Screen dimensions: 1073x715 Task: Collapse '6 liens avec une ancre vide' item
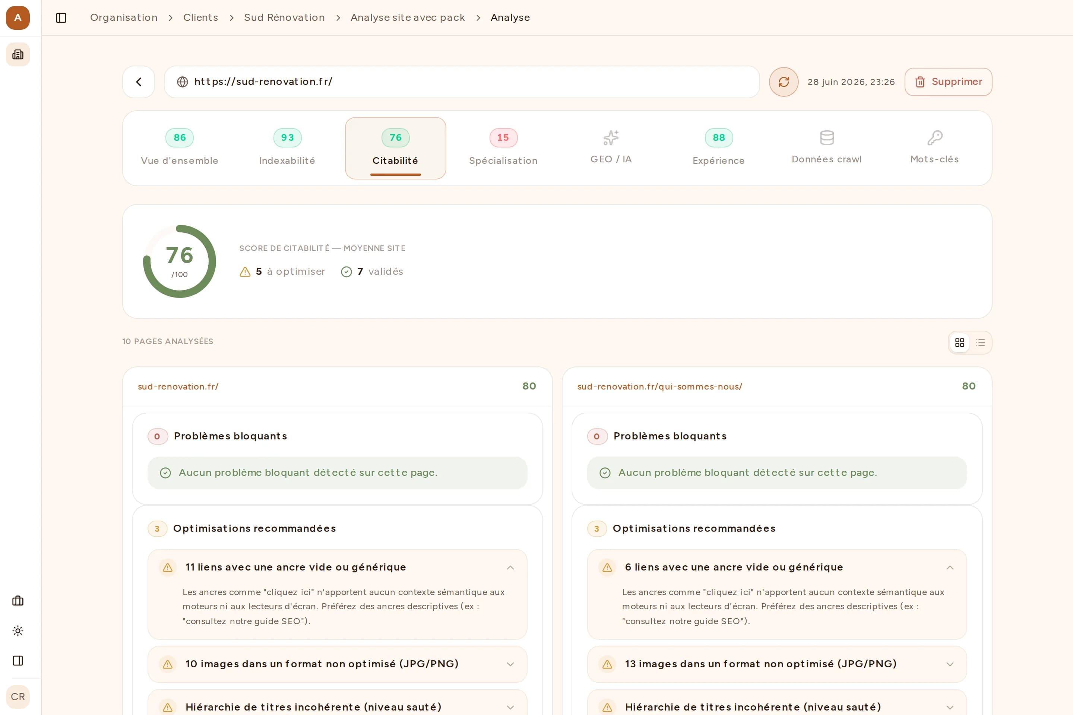[x=950, y=567]
